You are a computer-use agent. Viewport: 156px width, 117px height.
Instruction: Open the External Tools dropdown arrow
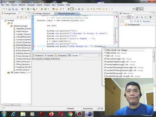point(37,9)
